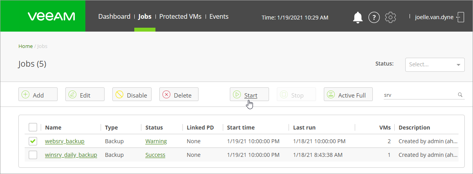Screen dimensions: 473x174
Task: Open the help question mark icon
Action: click(x=374, y=18)
